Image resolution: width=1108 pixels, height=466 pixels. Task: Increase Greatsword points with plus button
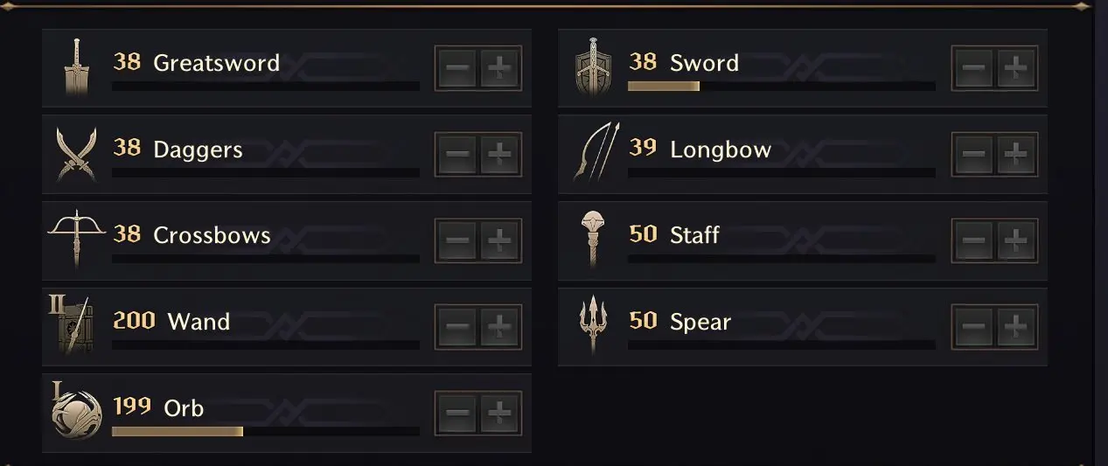pos(499,68)
